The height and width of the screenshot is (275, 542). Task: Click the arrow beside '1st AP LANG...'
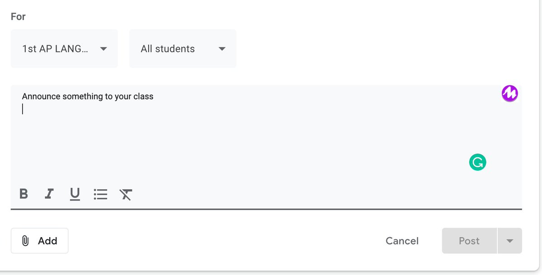[x=103, y=49]
